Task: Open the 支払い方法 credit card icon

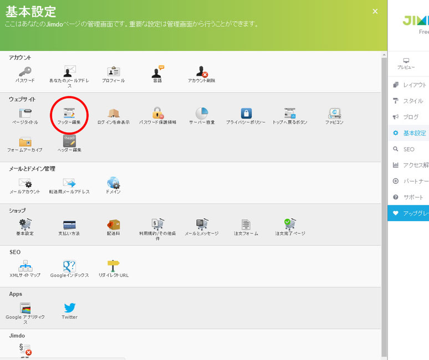Action: (69, 224)
